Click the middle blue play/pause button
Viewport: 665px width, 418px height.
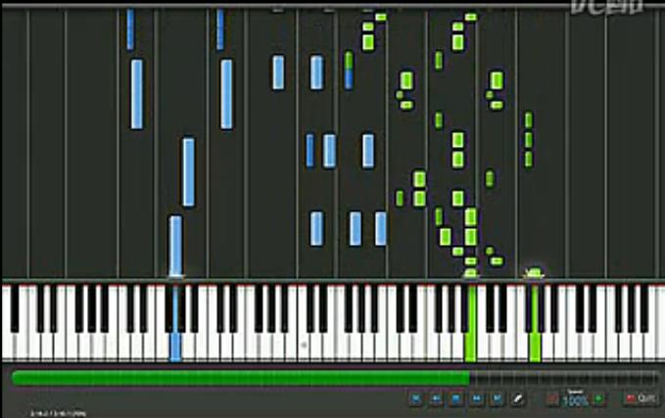tap(455, 398)
